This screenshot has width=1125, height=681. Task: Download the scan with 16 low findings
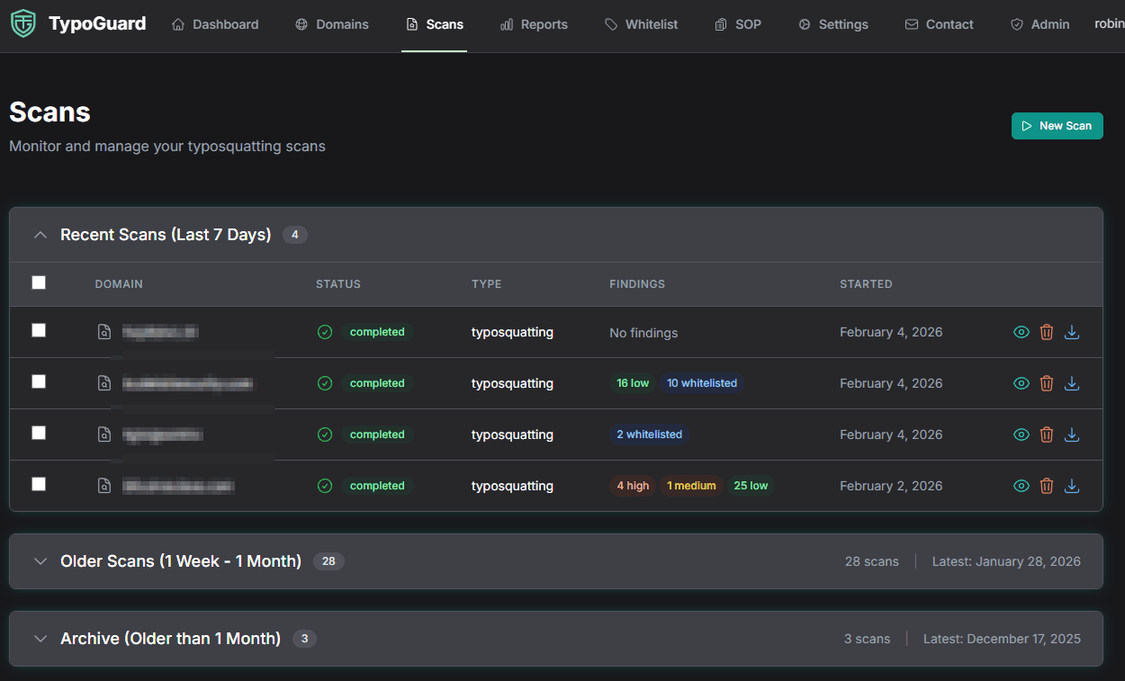pos(1071,383)
